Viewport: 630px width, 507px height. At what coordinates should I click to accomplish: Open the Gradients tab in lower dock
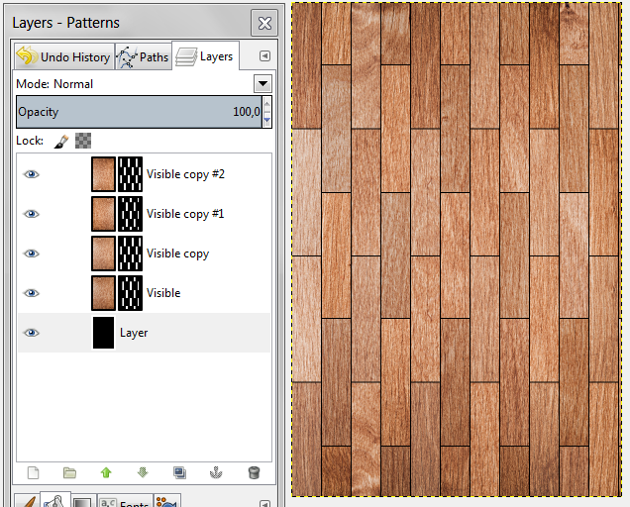(x=83, y=501)
